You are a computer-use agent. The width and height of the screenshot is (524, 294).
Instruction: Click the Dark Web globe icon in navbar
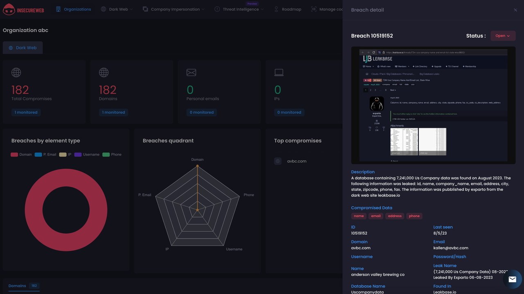click(x=104, y=9)
